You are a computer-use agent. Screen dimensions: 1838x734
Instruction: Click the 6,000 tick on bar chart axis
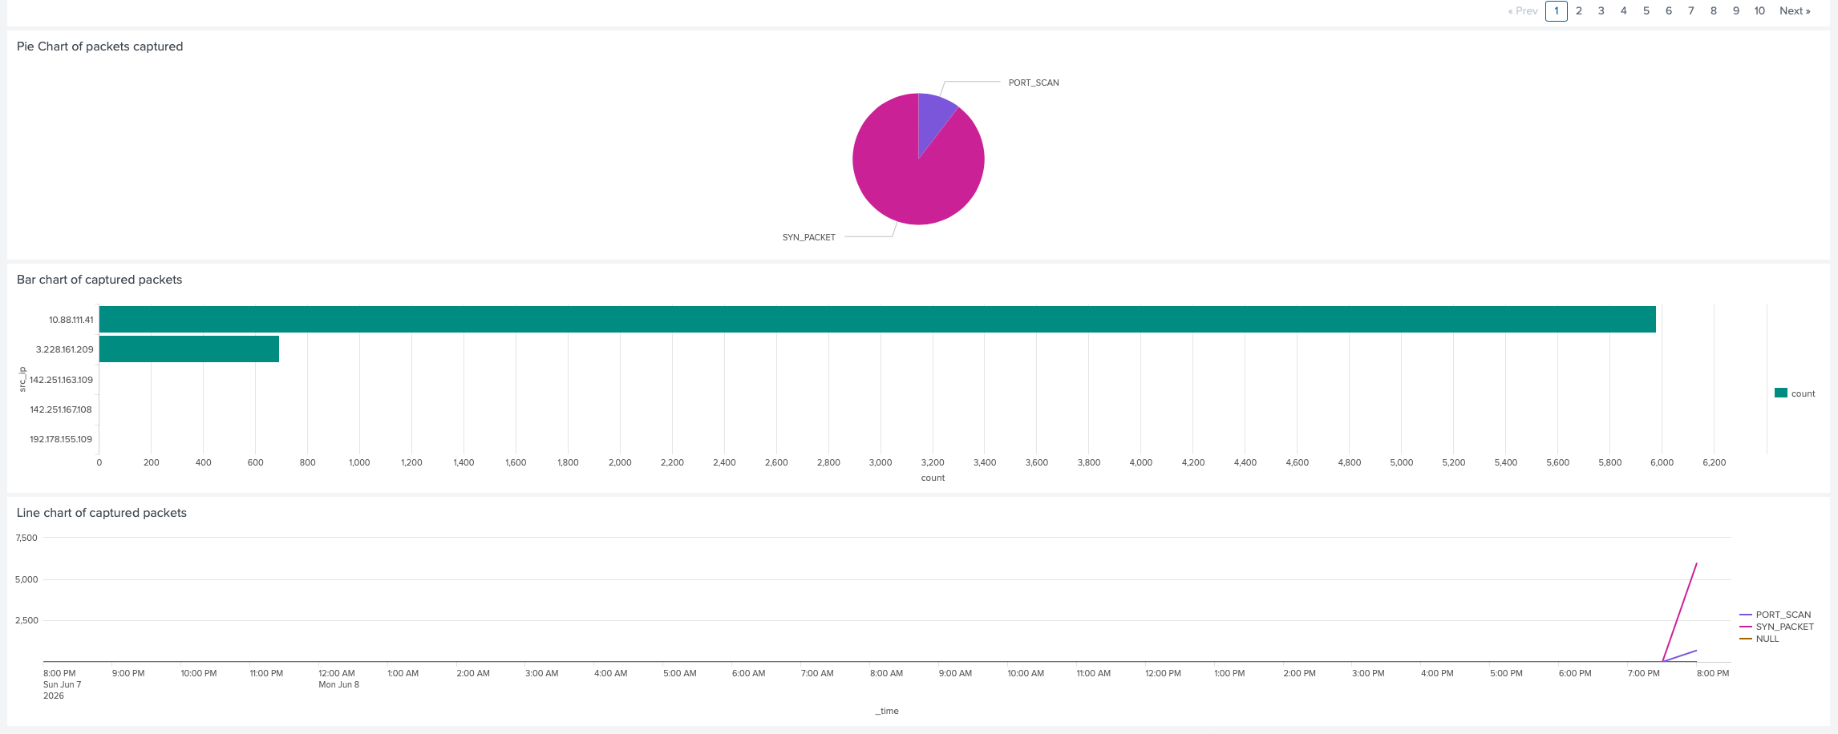(x=1662, y=462)
